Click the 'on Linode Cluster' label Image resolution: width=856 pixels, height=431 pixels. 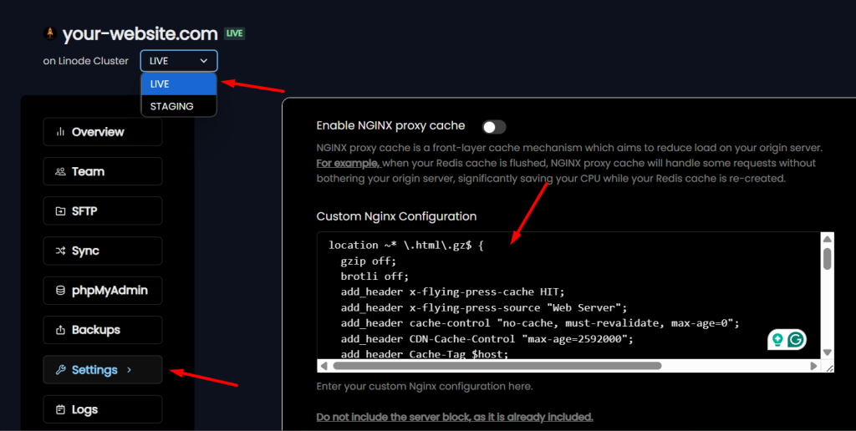[x=86, y=61]
